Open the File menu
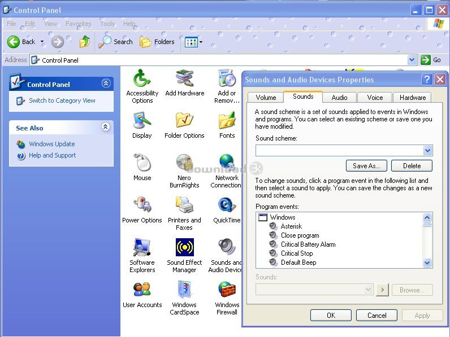Image resolution: width=450 pixels, height=337 pixels. (x=11, y=24)
